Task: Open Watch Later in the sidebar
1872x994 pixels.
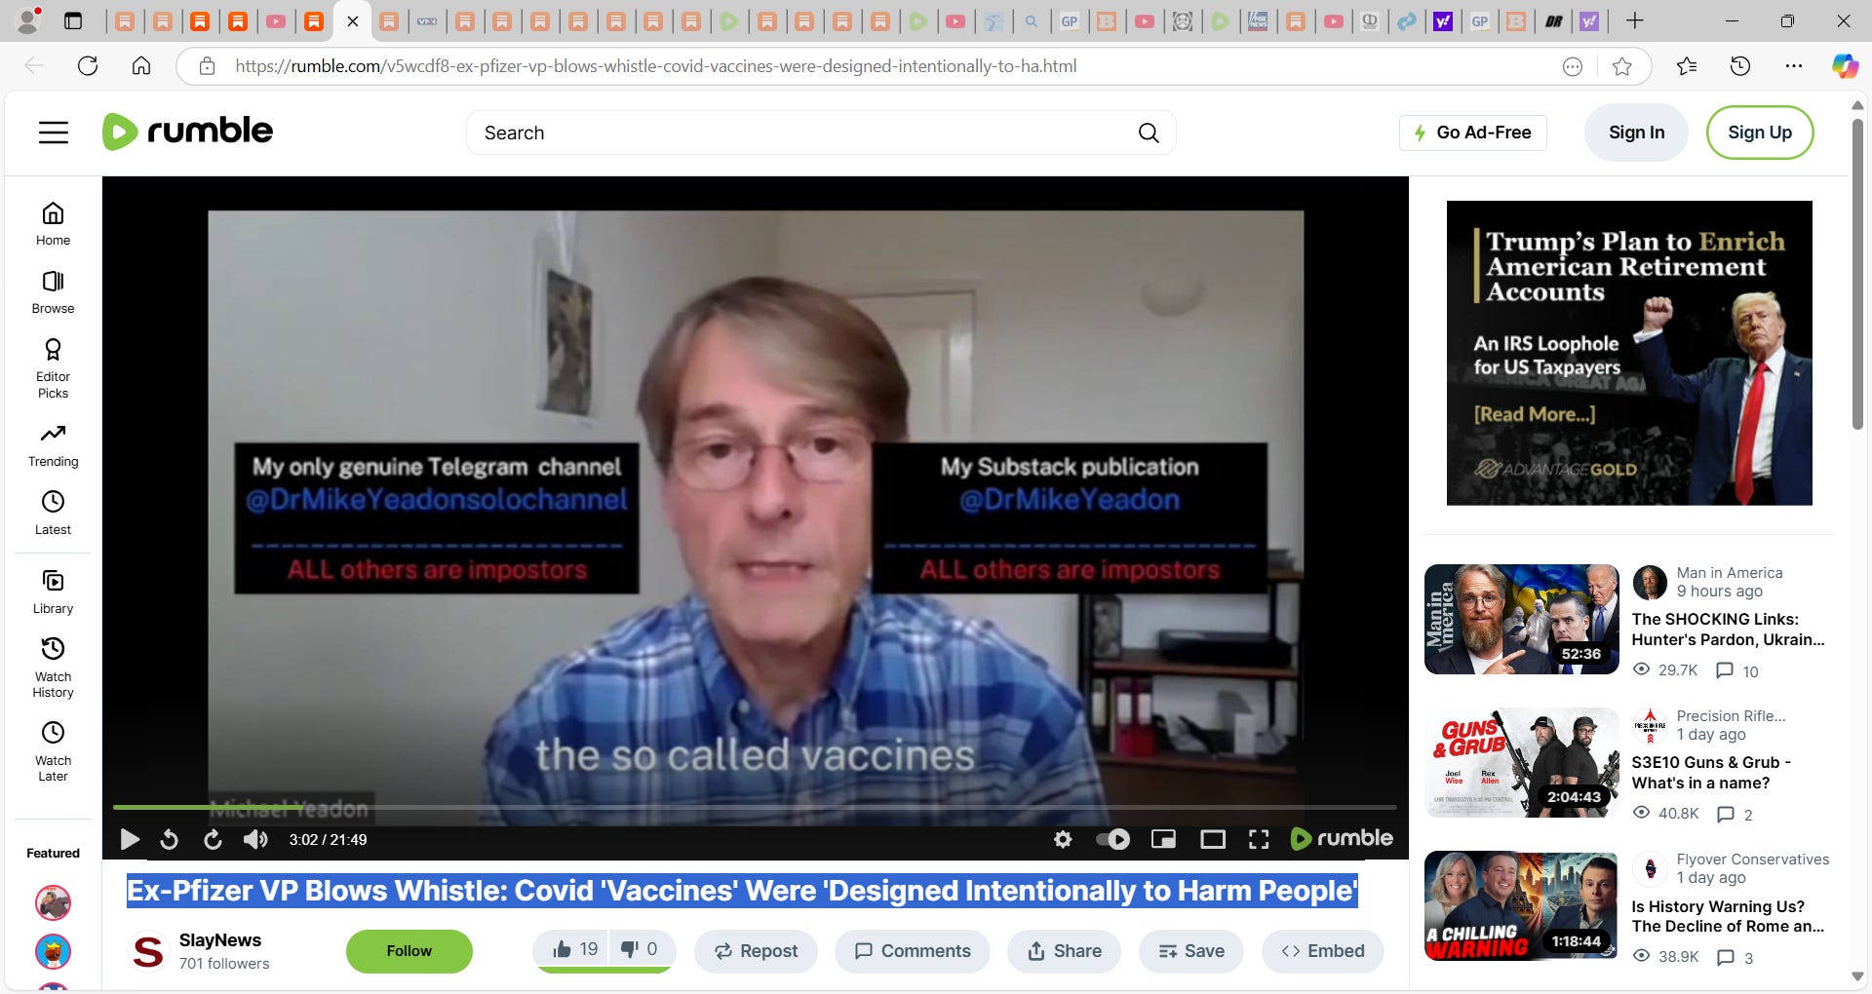Action: (53, 751)
